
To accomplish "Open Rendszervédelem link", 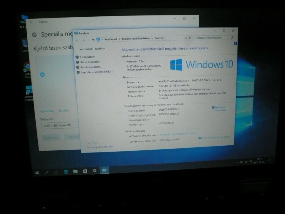I will [91, 67].
